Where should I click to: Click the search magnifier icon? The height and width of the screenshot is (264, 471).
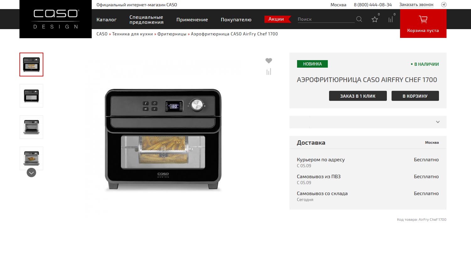coord(359,19)
